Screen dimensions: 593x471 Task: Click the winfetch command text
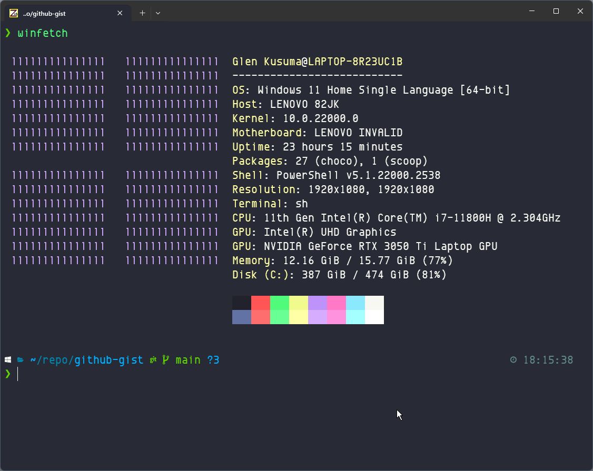point(43,33)
